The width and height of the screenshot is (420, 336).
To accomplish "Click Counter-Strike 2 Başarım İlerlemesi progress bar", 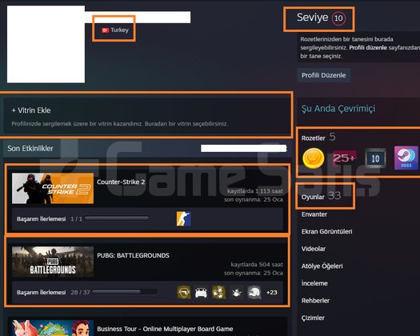I will click(117, 218).
